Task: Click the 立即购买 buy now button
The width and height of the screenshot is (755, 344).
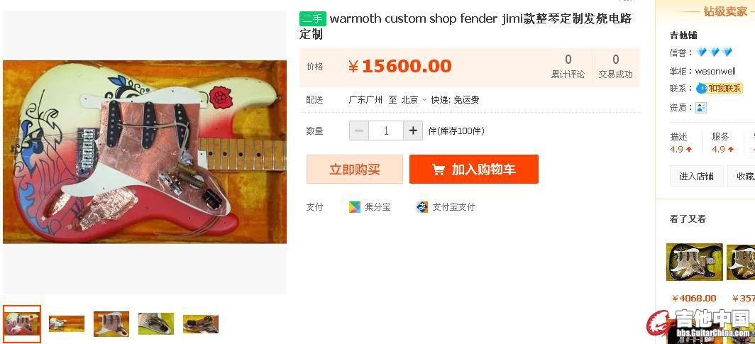Action: (x=354, y=170)
